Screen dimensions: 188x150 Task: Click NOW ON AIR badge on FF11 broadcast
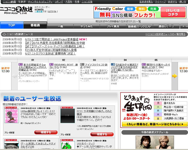pos(67,108)
